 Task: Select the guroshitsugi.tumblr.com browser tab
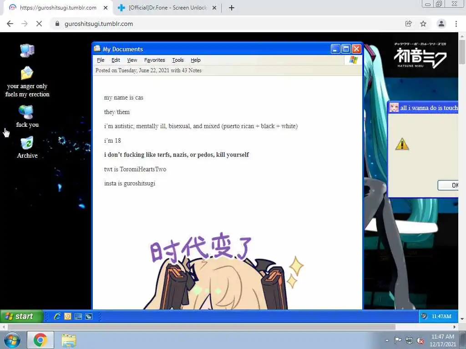tap(58, 8)
